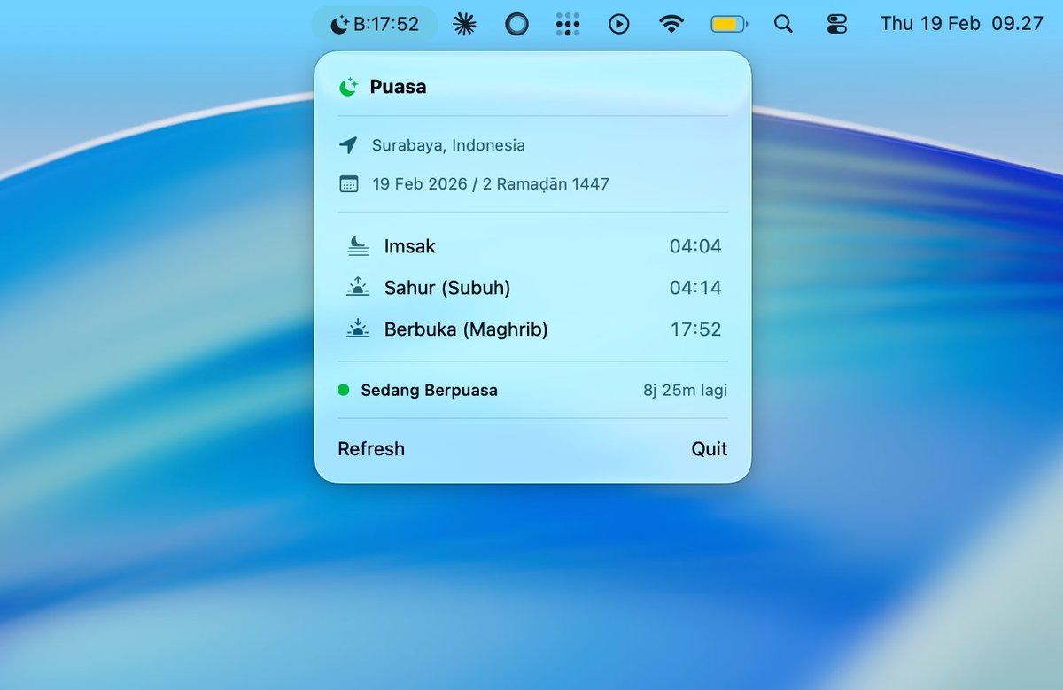Click the sunset icon beside Berbuka (Maghrib)
The height and width of the screenshot is (690, 1063).
(x=358, y=329)
